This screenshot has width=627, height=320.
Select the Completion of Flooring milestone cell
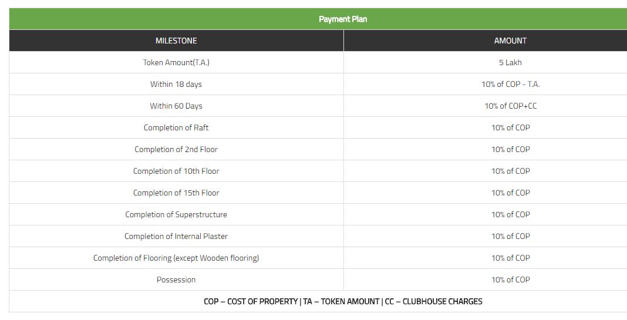pyautogui.click(x=176, y=258)
